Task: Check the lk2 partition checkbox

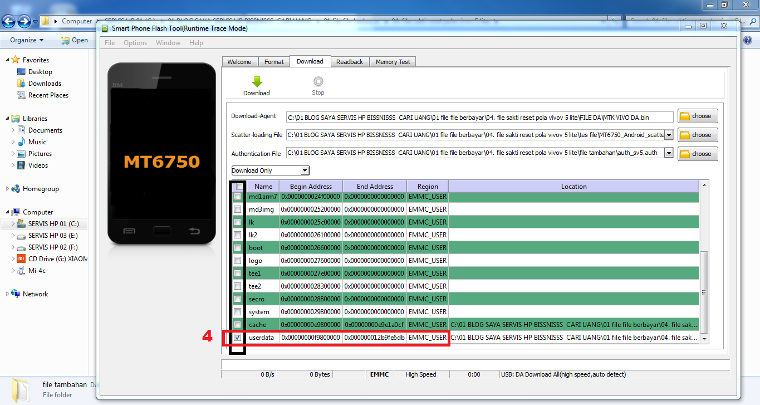Action: click(x=237, y=235)
